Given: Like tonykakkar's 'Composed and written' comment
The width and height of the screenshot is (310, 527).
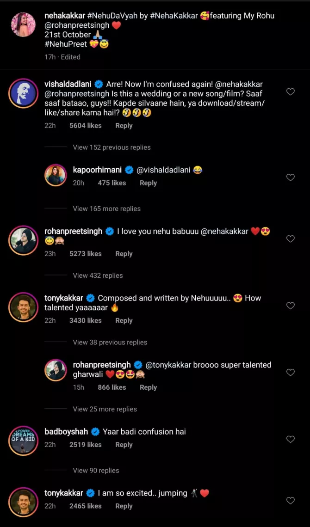Looking at the screenshot, I should [x=291, y=306].
